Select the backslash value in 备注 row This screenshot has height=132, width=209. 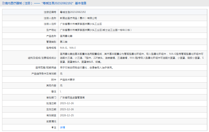[60, 92]
